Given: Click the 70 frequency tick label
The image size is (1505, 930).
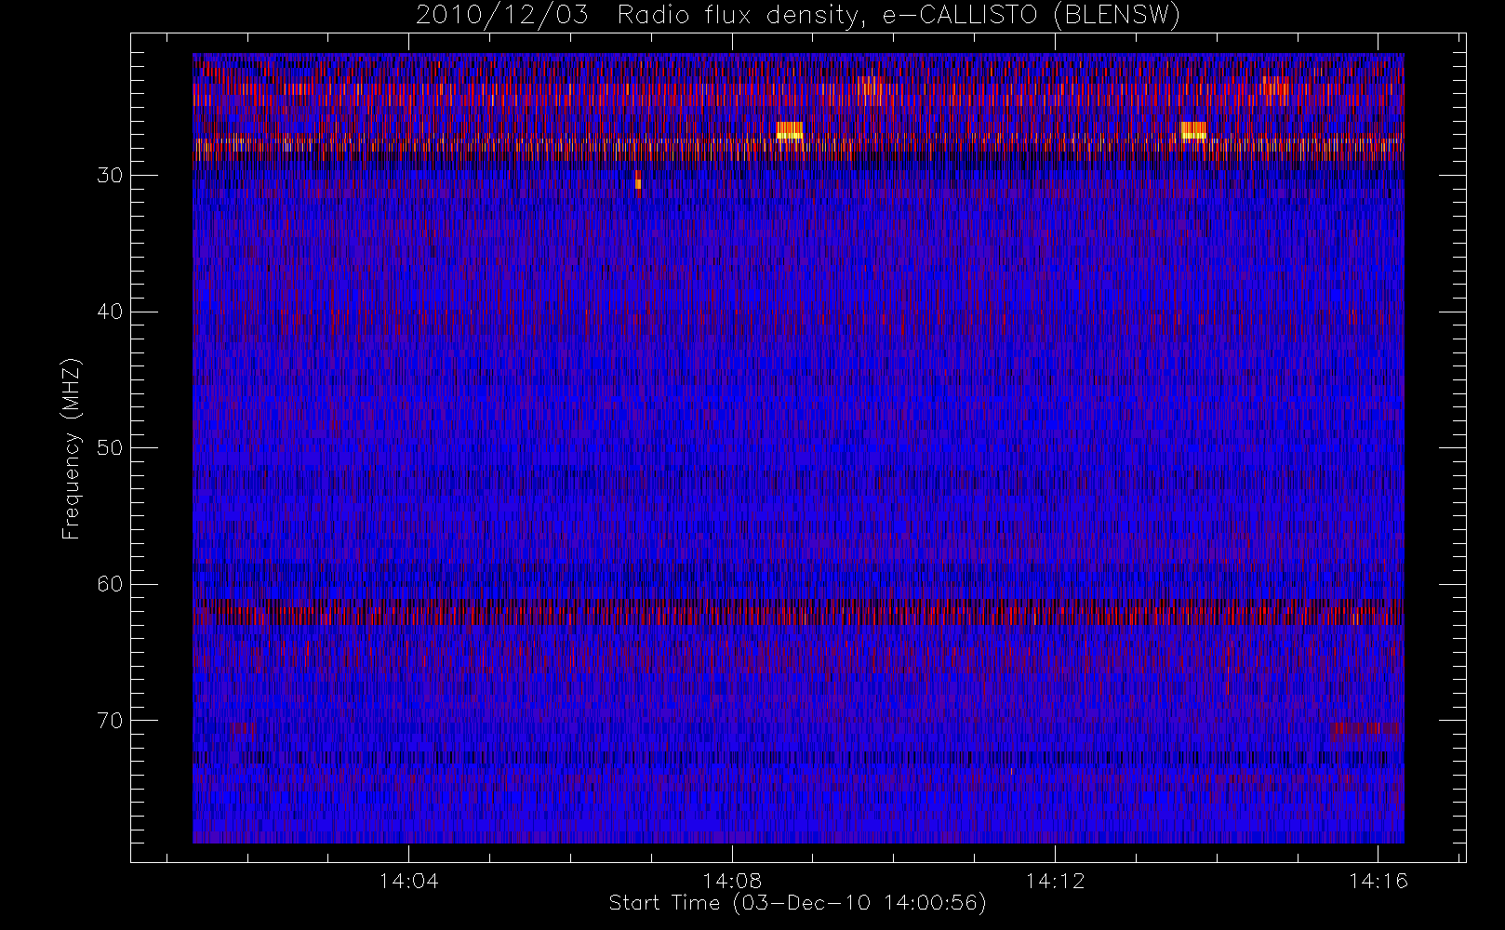Looking at the screenshot, I should point(110,721).
